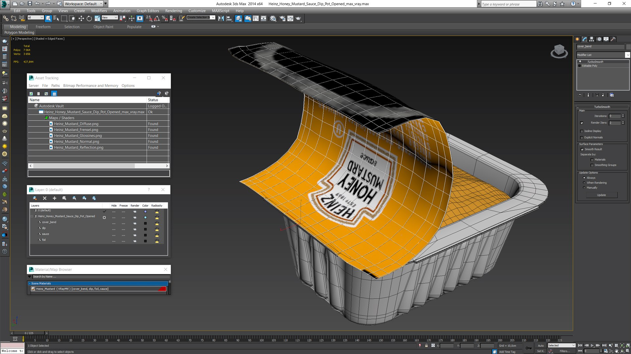Open the Utilities hammer panel tab
The image size is (631, 354).
click(613, 39)
